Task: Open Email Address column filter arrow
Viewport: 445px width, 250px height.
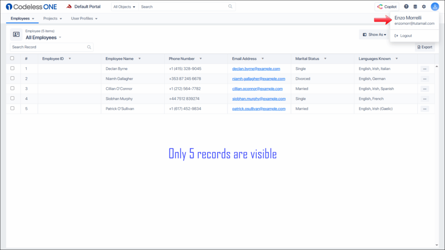Action: (262, 59)
